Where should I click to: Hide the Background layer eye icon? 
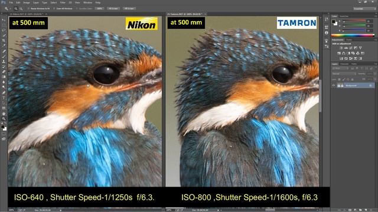click(x=333, y=85)
